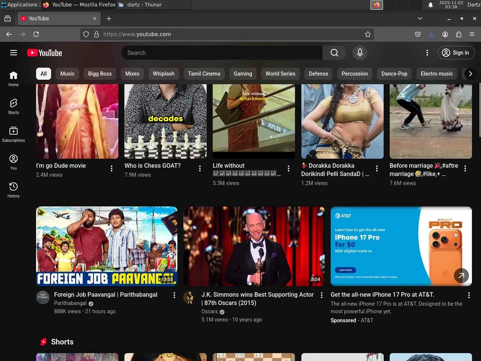481x361 pixels.
Task: Open Firefox application menu
Action: [472, 34]
